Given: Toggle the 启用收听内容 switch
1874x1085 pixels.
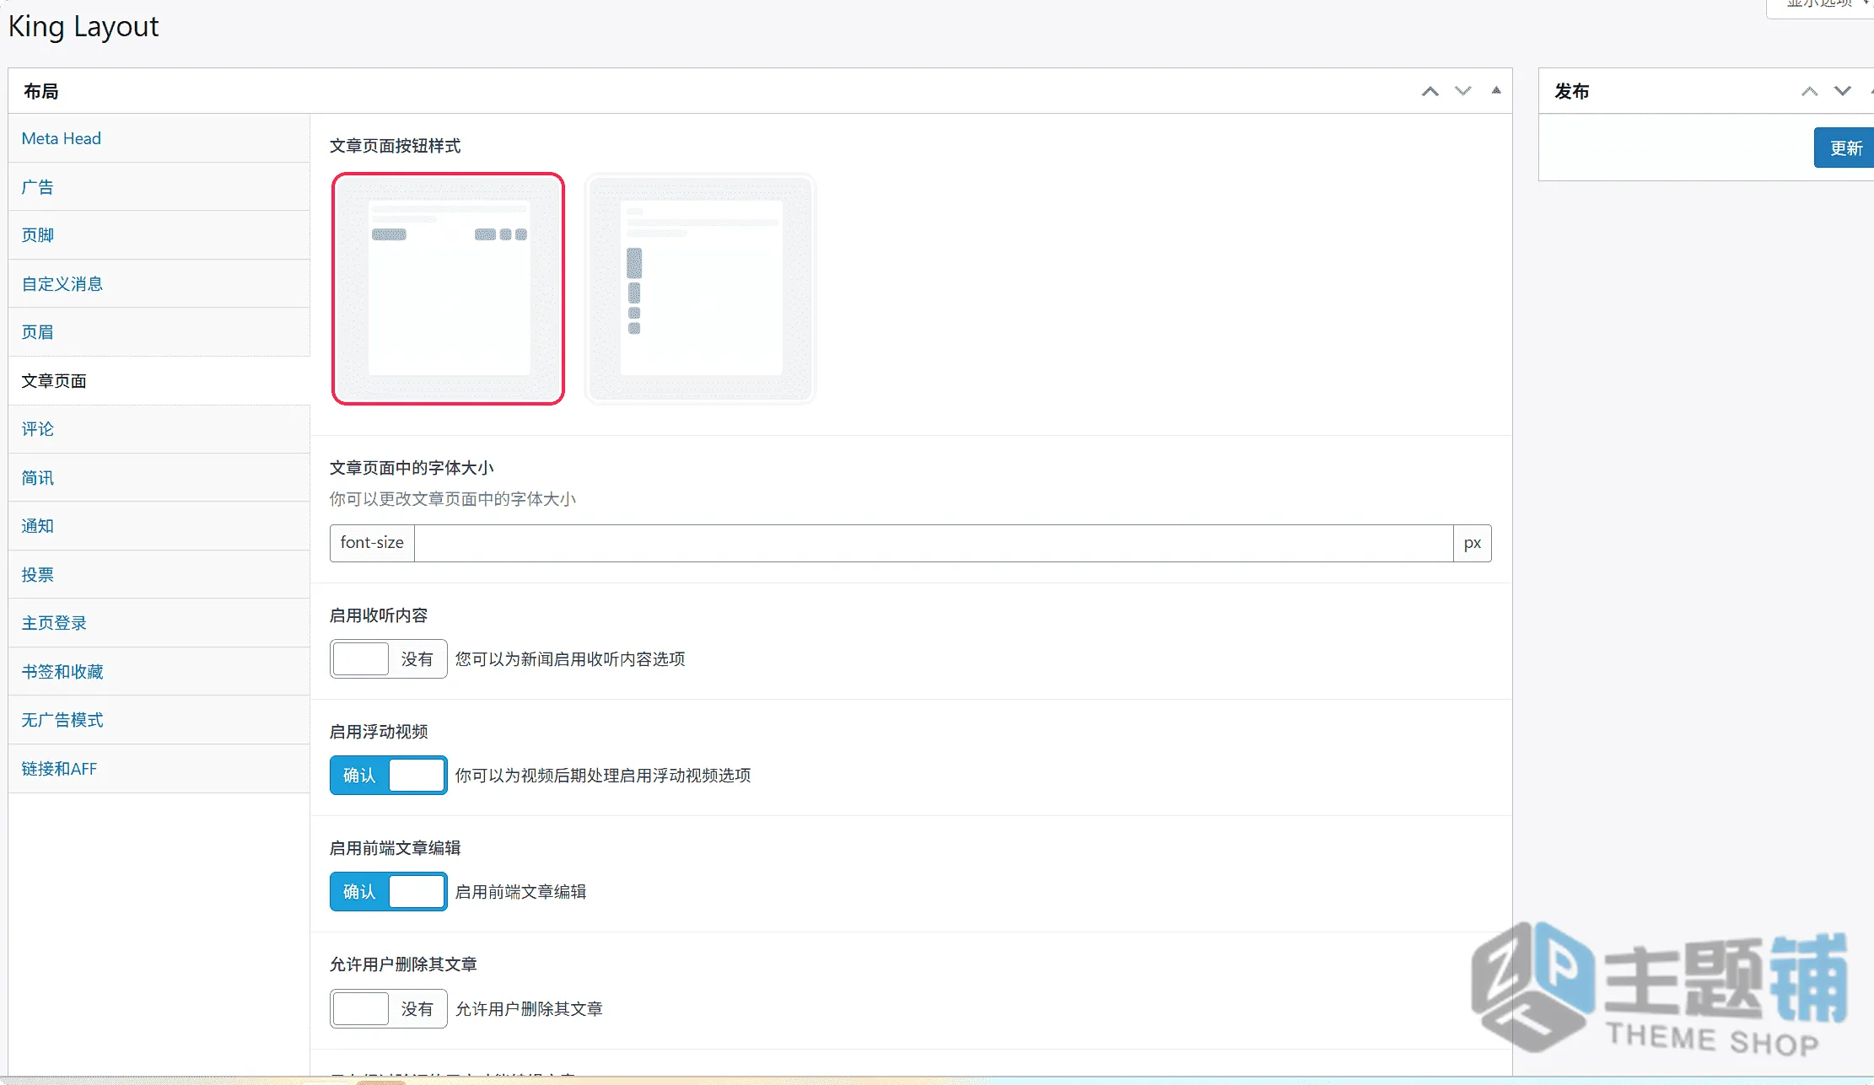Looking at the screenshot, I should coord(388,658).
